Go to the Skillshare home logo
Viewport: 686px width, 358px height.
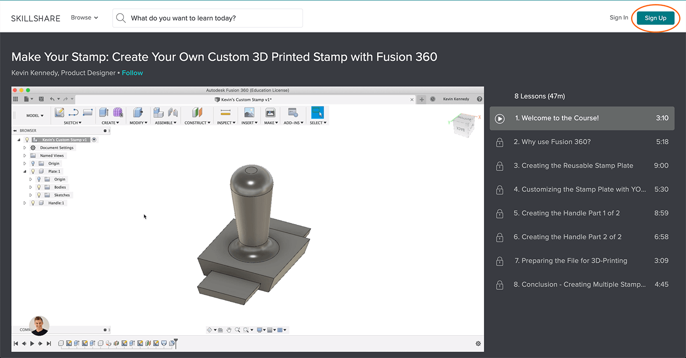coord(36,18)
